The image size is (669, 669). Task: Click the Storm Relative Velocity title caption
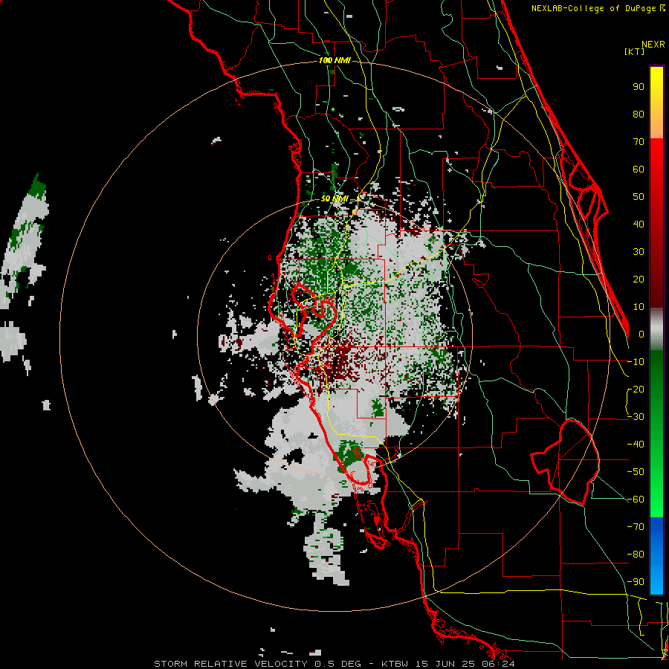click(334, 664)
